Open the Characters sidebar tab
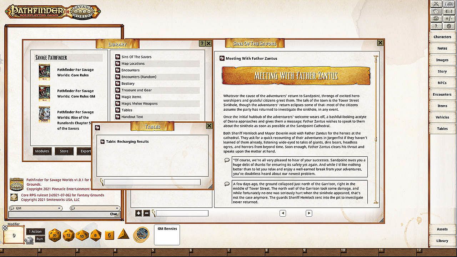The image size is (457, 257). (x=442, y=37)
